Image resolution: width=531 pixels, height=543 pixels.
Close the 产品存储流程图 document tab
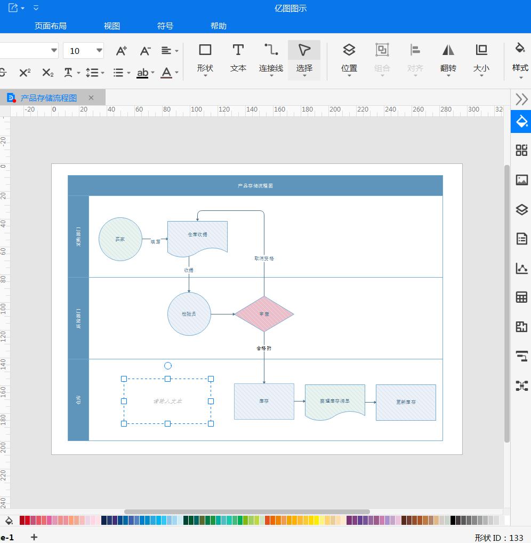tap(91, 98)
